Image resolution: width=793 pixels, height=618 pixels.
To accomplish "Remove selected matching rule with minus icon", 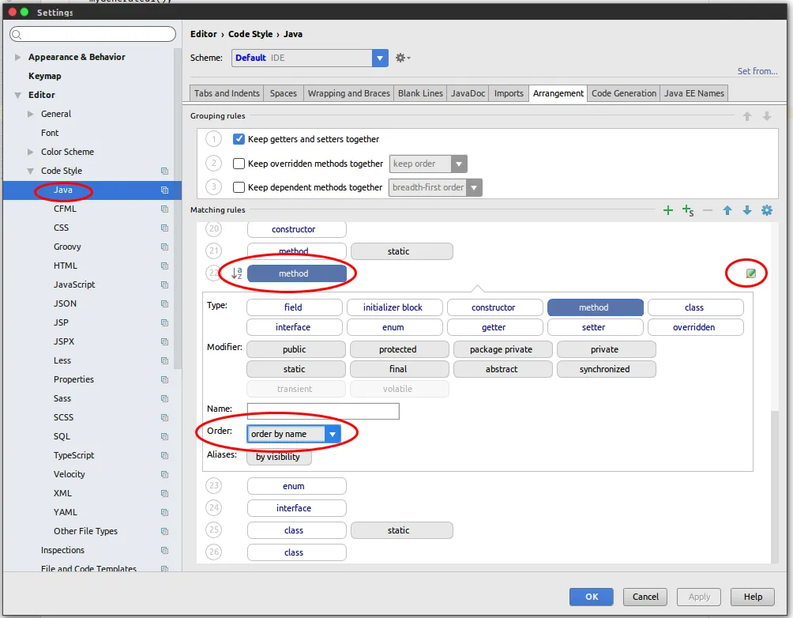I will tap(708, 210).
